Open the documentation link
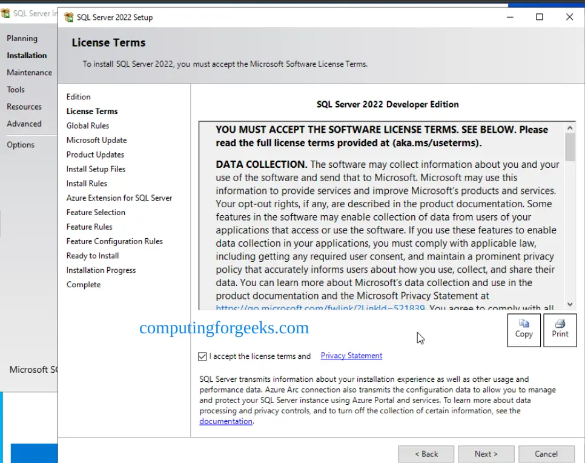This screenshot has height=463, width=585. [x=226, y=421]
